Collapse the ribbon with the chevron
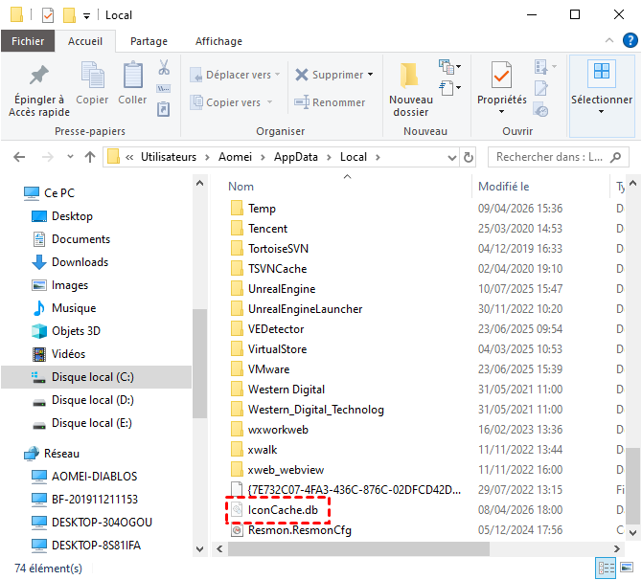Image resolution: width=642 pixels, height=580 pixels. pyautogui.click(x=608, y=41)
